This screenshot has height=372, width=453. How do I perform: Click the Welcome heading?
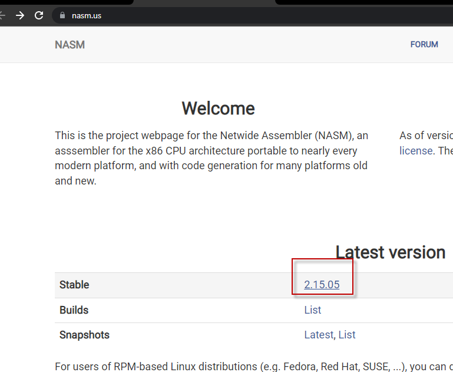pyautogui.click(x=218, y=108)
